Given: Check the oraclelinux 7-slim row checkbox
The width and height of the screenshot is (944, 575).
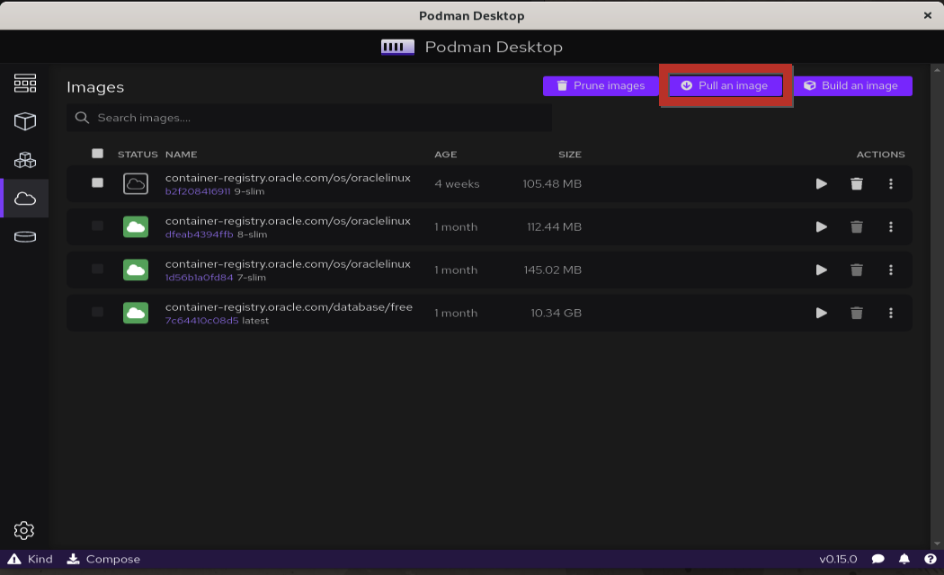Looking at the screenshot, I should pyautogui.click(x=97, y=269).
